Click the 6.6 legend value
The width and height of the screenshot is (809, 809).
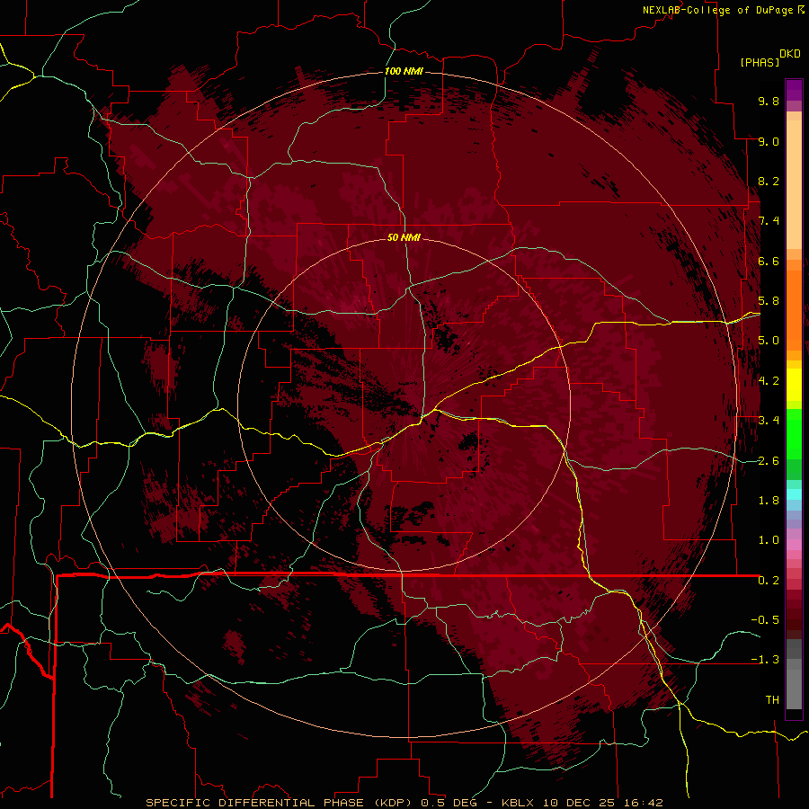pos(769,261)
